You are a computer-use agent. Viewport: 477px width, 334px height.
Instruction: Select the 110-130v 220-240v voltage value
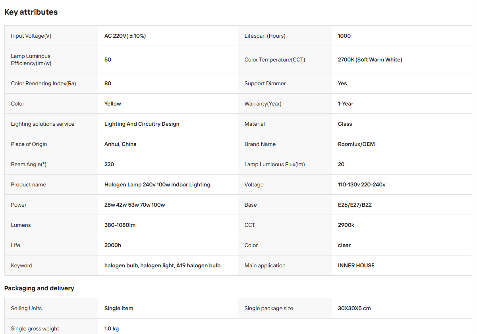click(362, 184)
